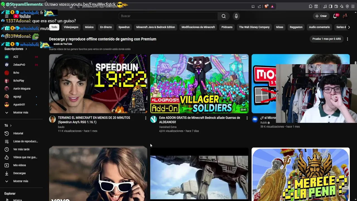Viewport: 357px width, 201px height.
Task: Open the options menu for the Villager Soldiers video
Action: pos(247,118)
